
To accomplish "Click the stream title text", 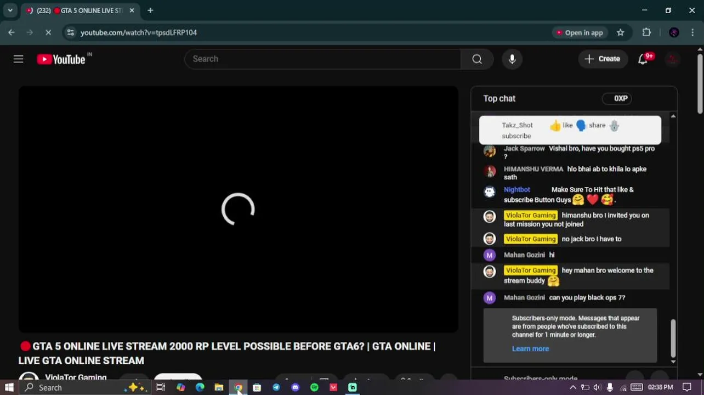I will (226, 353).
